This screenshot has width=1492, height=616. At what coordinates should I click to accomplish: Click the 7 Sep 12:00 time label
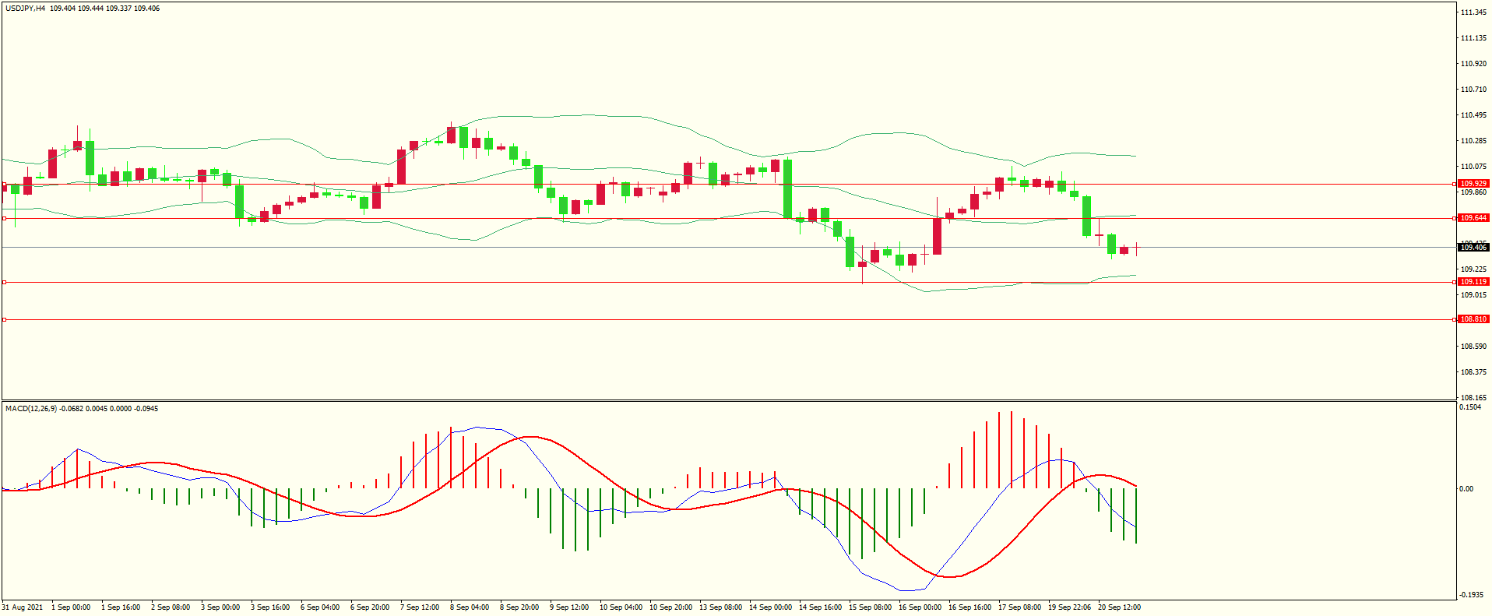tap(420, 607)
